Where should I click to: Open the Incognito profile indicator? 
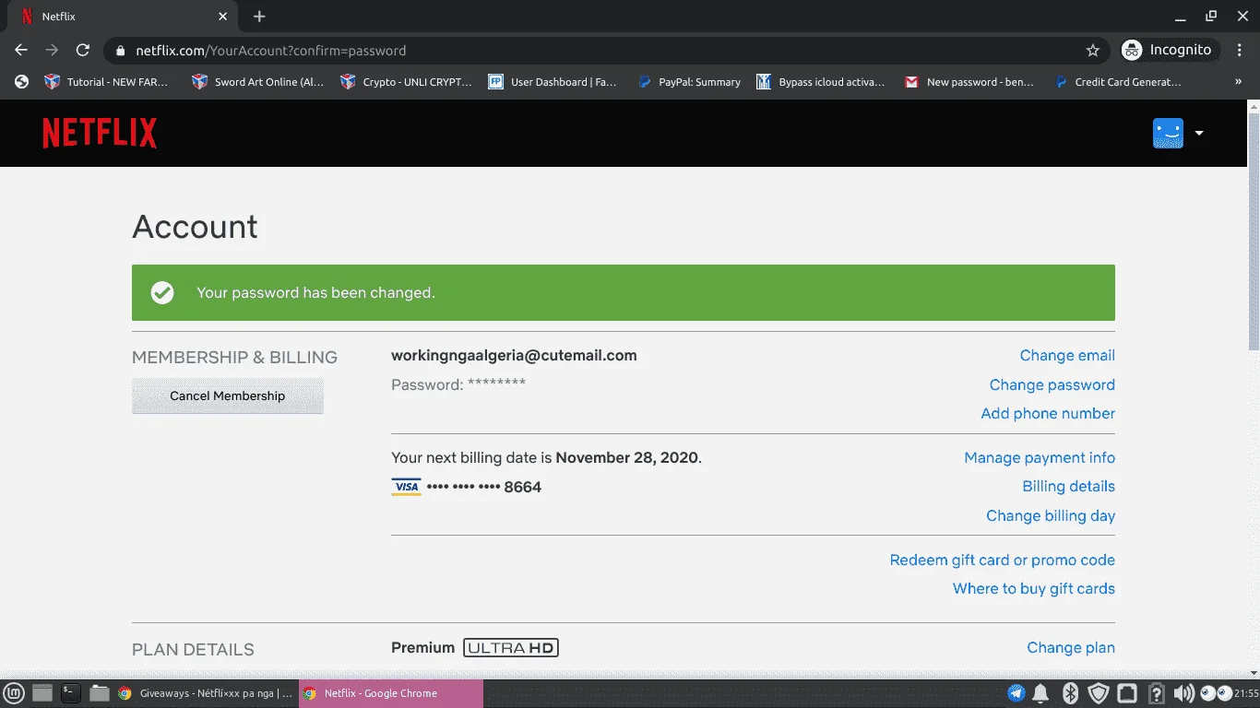1171,50
